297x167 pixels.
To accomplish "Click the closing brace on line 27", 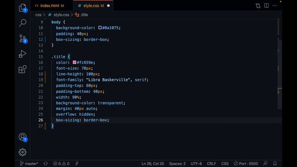I will [x=52, y=126].
